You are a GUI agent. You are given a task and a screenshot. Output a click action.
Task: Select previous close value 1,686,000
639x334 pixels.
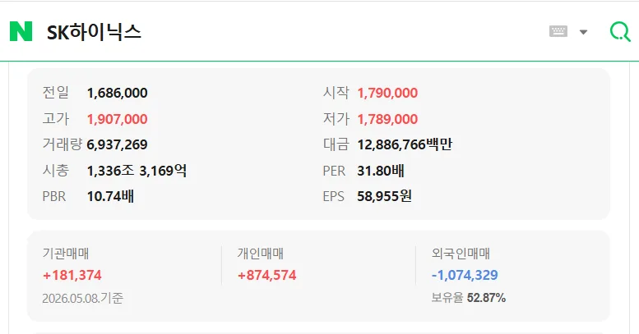(118, 94)
